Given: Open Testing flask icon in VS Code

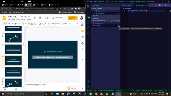Looking at the screenshot, I should [88, 33].
